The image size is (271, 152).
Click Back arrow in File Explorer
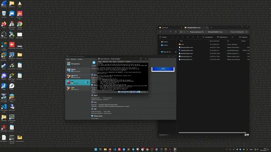pyautogui.click(x=160, y=32)
